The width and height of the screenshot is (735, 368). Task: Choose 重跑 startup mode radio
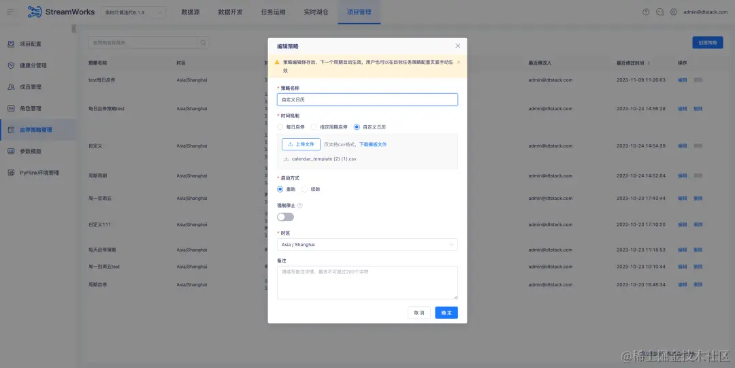click(280, 189)
